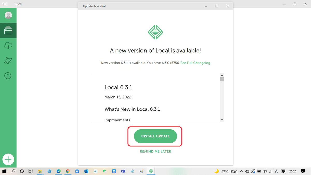This screenshot has width=311, height=175.
Task: Launch Microsoft Edge from taskbar
Action: 59,171
